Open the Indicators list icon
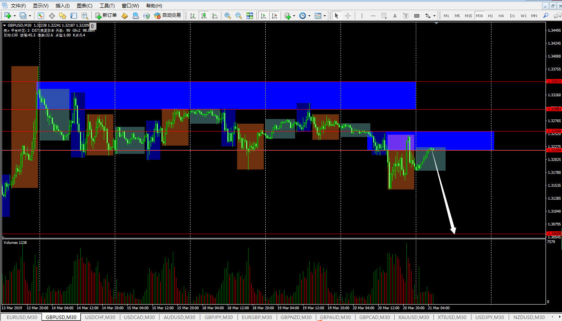This screenshot has height=321, width=562. pyautogui.click(x=288, y=16)
